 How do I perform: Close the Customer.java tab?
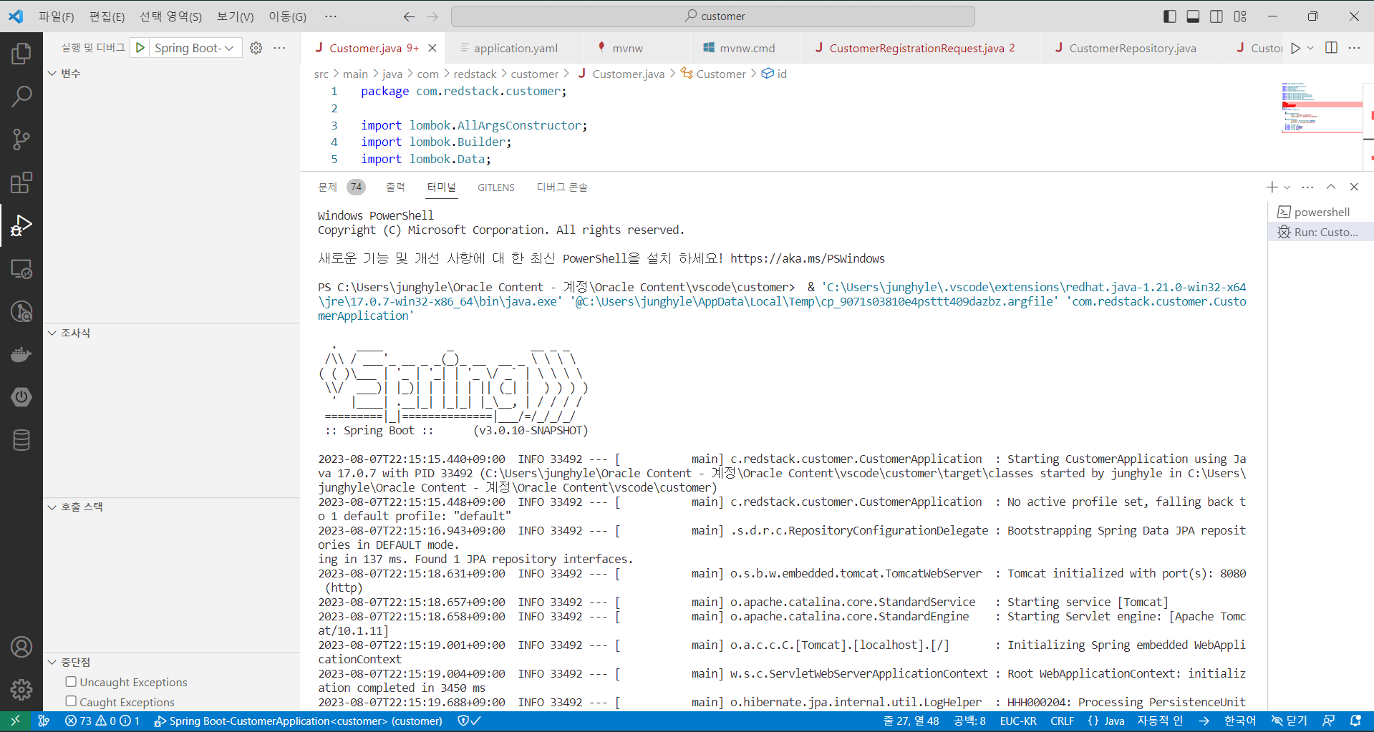(432, 48)
